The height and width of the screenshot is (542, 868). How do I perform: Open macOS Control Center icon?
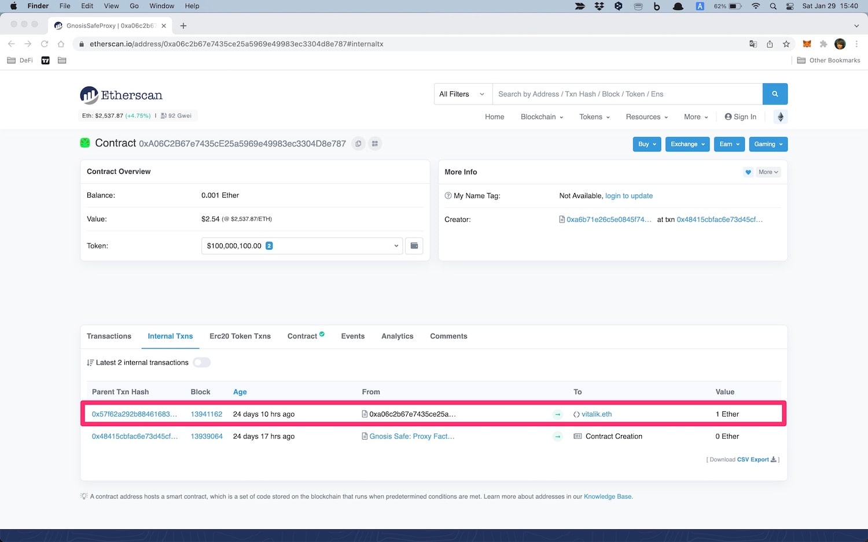coord(790,6)
